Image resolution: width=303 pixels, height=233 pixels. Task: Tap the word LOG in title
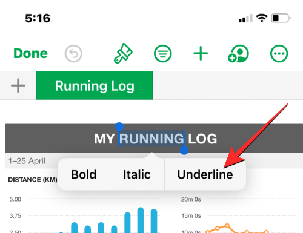pos(202,139)
